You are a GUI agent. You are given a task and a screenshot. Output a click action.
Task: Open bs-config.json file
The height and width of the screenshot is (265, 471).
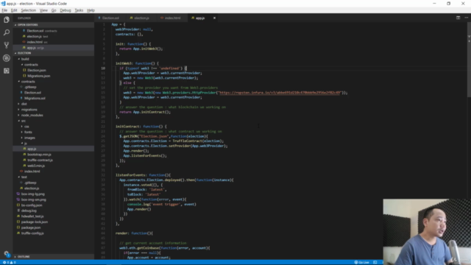pos(54,205)
